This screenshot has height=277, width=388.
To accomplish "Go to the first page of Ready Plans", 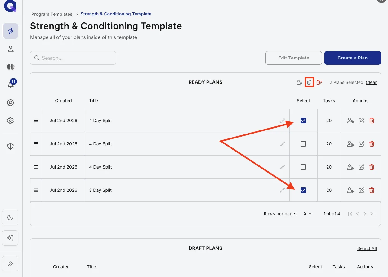I will (x=350, y=214).
